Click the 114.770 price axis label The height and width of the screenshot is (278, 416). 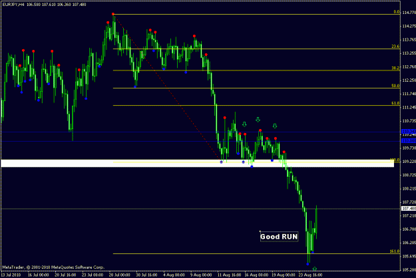pos(409,13)
